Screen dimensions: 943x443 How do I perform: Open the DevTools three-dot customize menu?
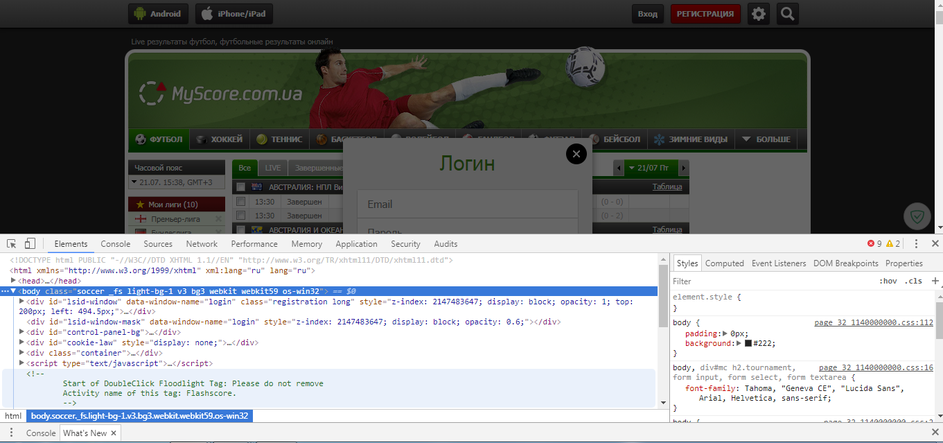point(915,243)
